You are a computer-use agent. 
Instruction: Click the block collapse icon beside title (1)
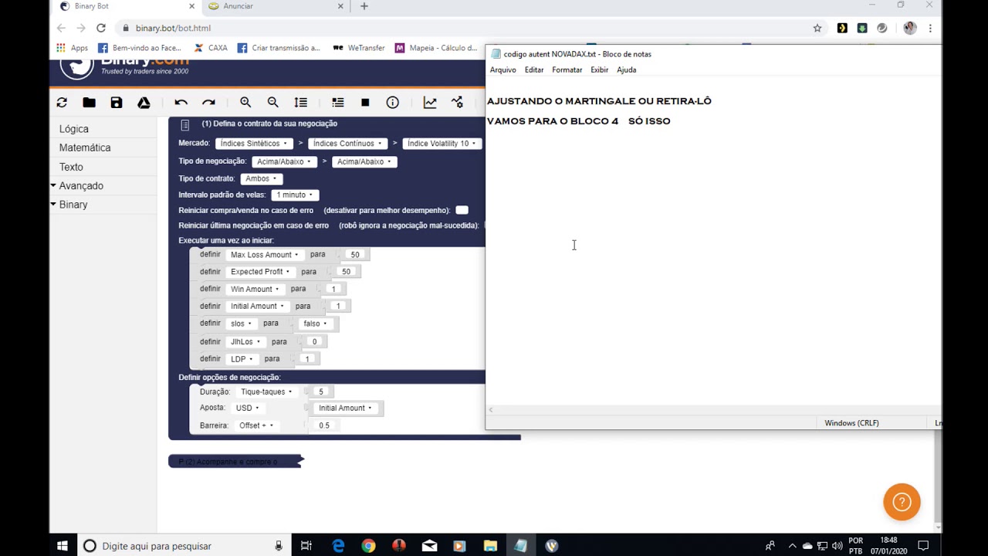click(184, 124)
